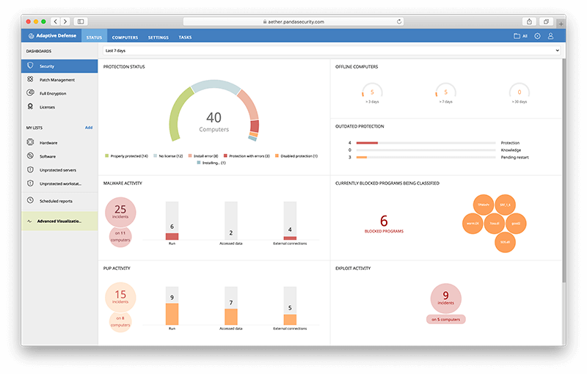Open Advanced Visualization link
This screenshot has width=587, height=374.
[59, 220]
